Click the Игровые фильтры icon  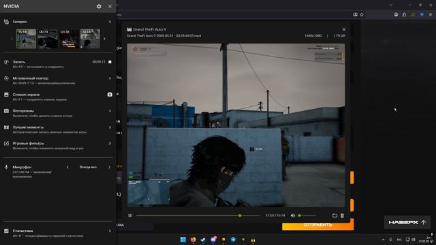6,144
